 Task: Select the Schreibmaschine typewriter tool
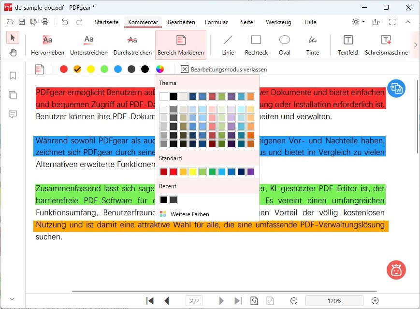(x=386, y=45)
